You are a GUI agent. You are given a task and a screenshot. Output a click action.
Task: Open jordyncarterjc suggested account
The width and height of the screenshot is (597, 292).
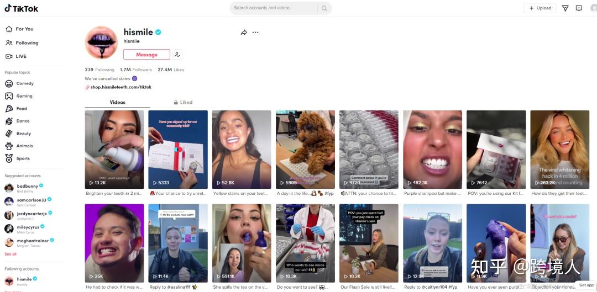(28, 215)
